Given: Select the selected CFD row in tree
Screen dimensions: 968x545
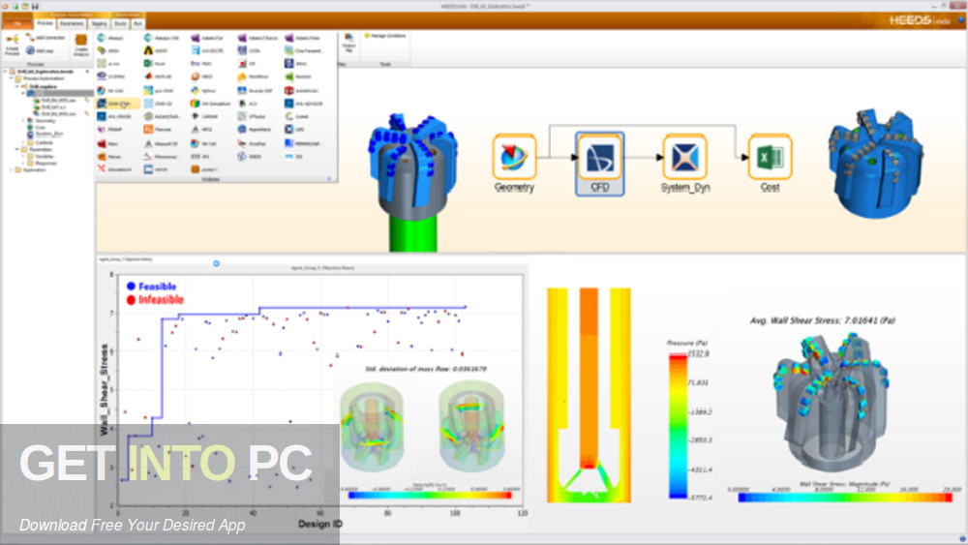Looking at the screenshot, I should 59,93.
